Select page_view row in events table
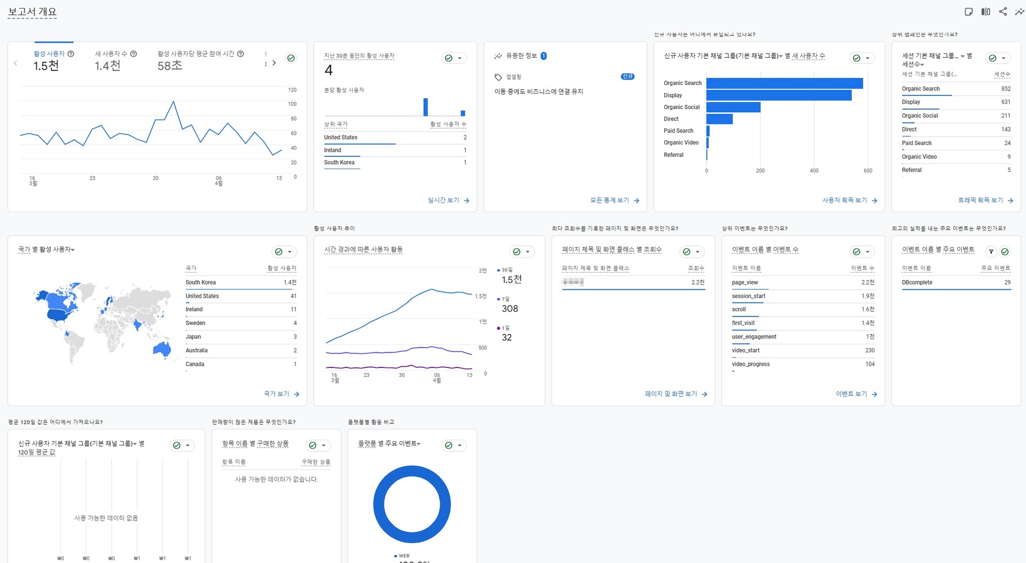The width and height of the screenshot is (1026, 563). coord(803,282)
